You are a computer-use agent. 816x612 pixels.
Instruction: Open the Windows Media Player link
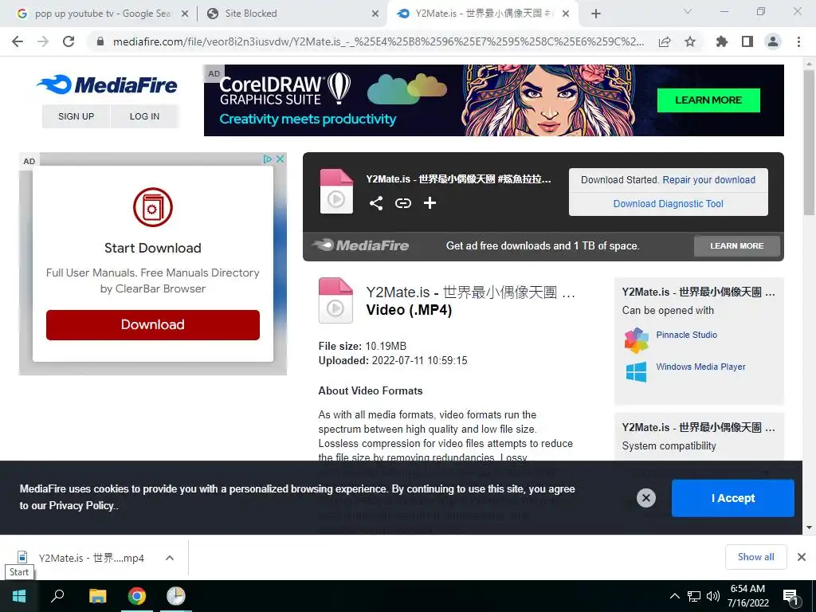point(700,367)
